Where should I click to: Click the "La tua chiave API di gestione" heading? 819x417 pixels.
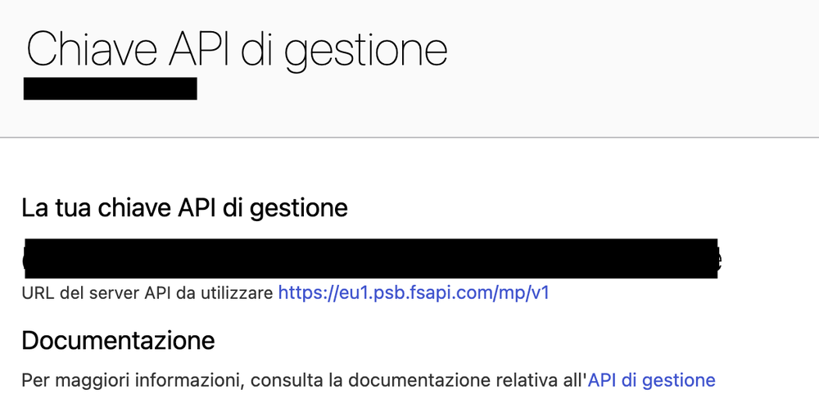[184, 208]
